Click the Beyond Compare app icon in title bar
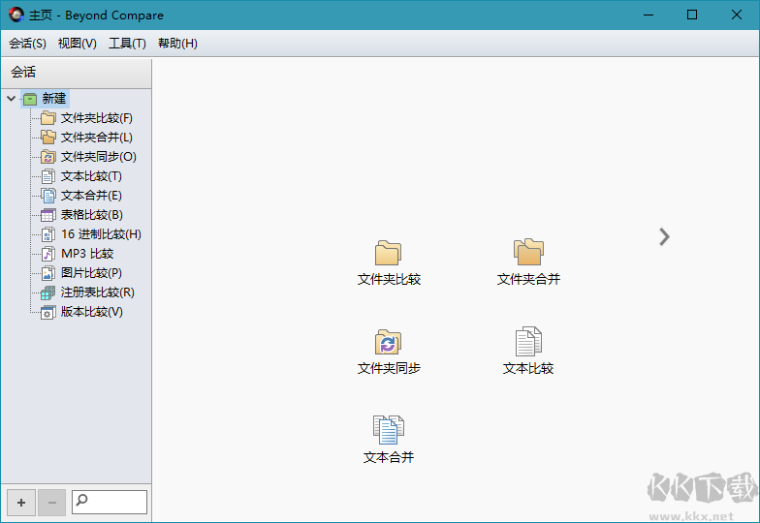760x523 pixels. pos(16,15)
